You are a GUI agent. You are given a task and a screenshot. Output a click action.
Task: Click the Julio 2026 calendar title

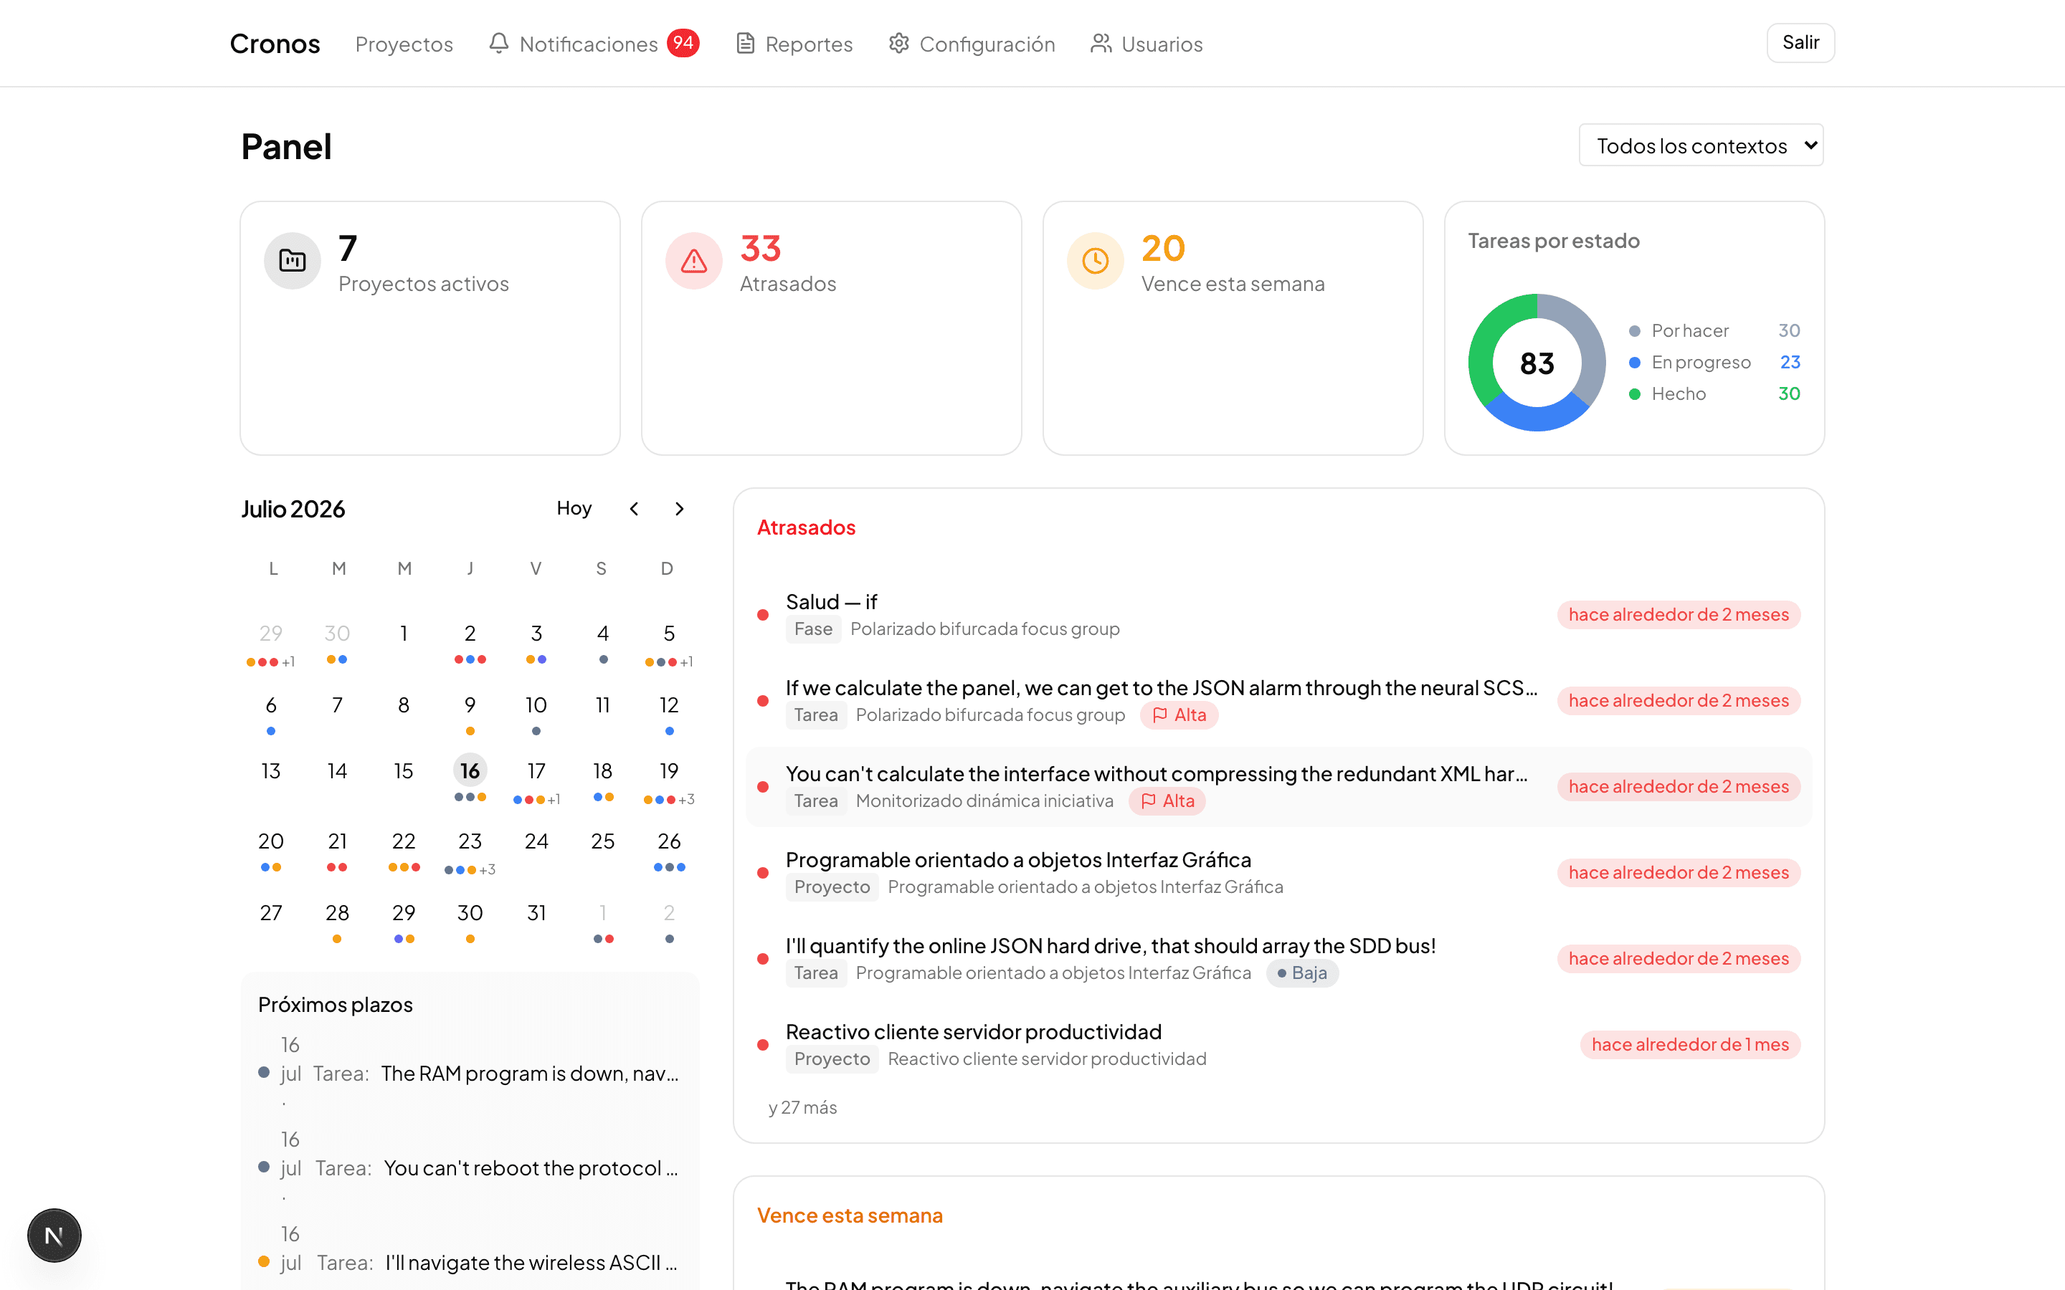pyautogui.click(x=293, y=510)
